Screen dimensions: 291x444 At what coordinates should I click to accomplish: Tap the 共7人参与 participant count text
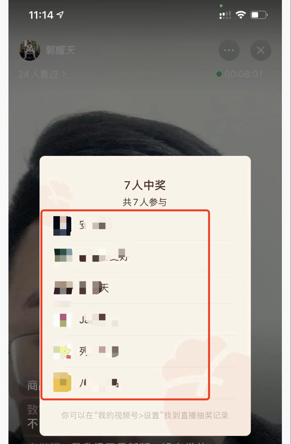(x=145, y=202)
